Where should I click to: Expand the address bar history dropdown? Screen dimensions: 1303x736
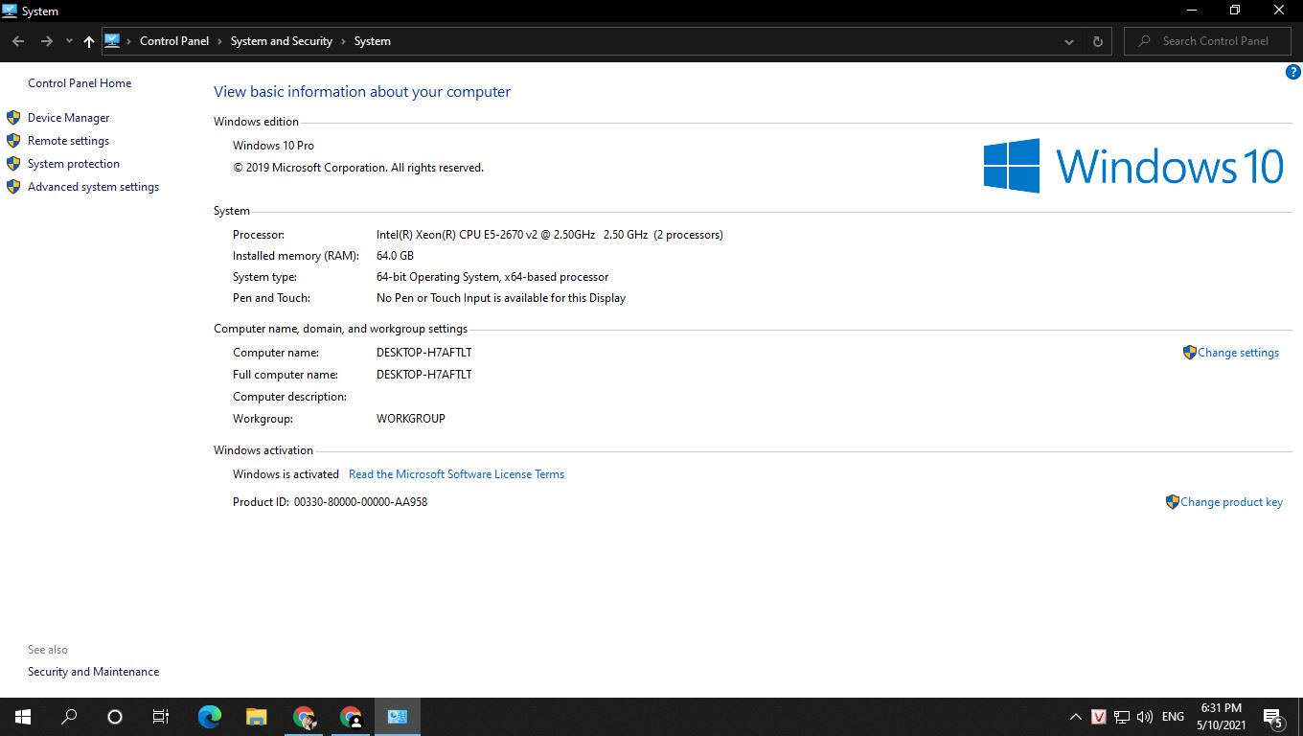click(1069, 41)
